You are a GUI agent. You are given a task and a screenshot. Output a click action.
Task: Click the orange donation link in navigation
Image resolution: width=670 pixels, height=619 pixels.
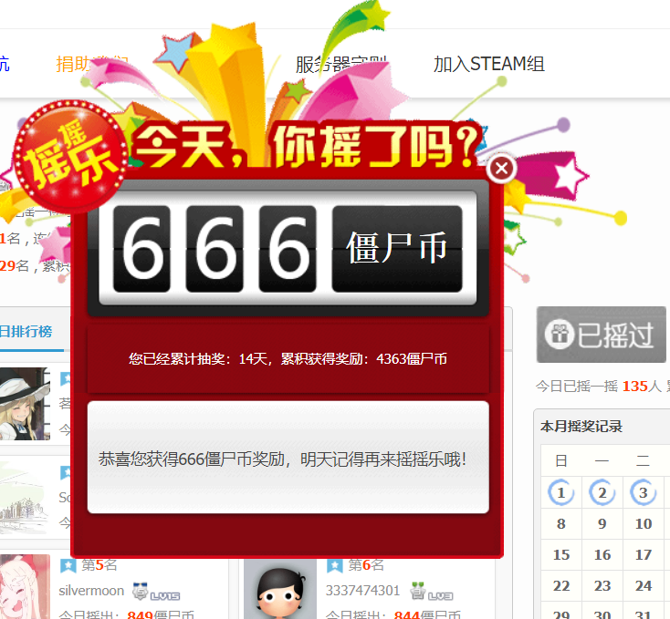point(91,64)
